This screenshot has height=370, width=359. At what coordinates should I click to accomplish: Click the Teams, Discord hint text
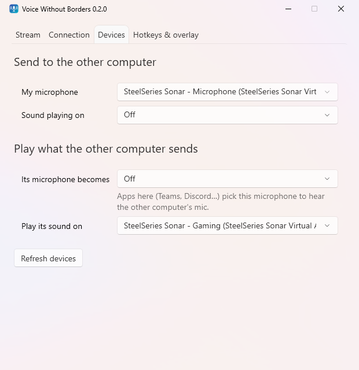click(221, 202)
